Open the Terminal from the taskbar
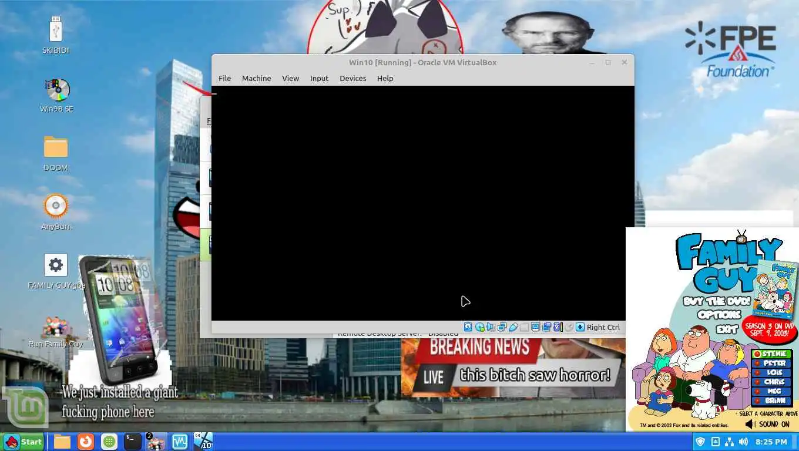The width and height of the screenshot is (799, 451). click(x=132, y=442)
